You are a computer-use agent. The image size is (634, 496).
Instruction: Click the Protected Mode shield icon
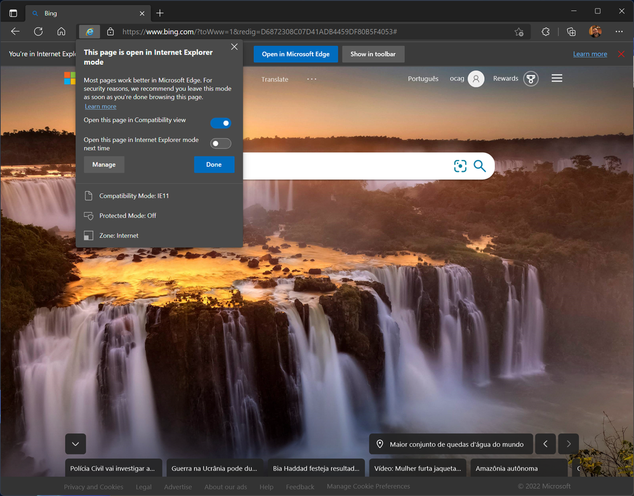point(89,216)
